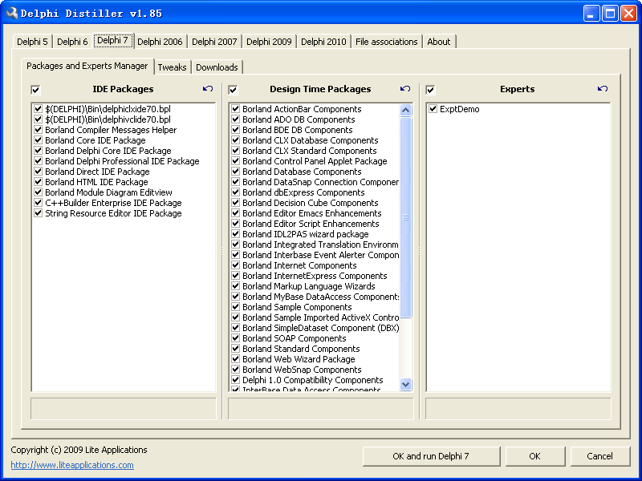
Task: Disable Borland ActionBar Components
Action: [x=235, y=109]
